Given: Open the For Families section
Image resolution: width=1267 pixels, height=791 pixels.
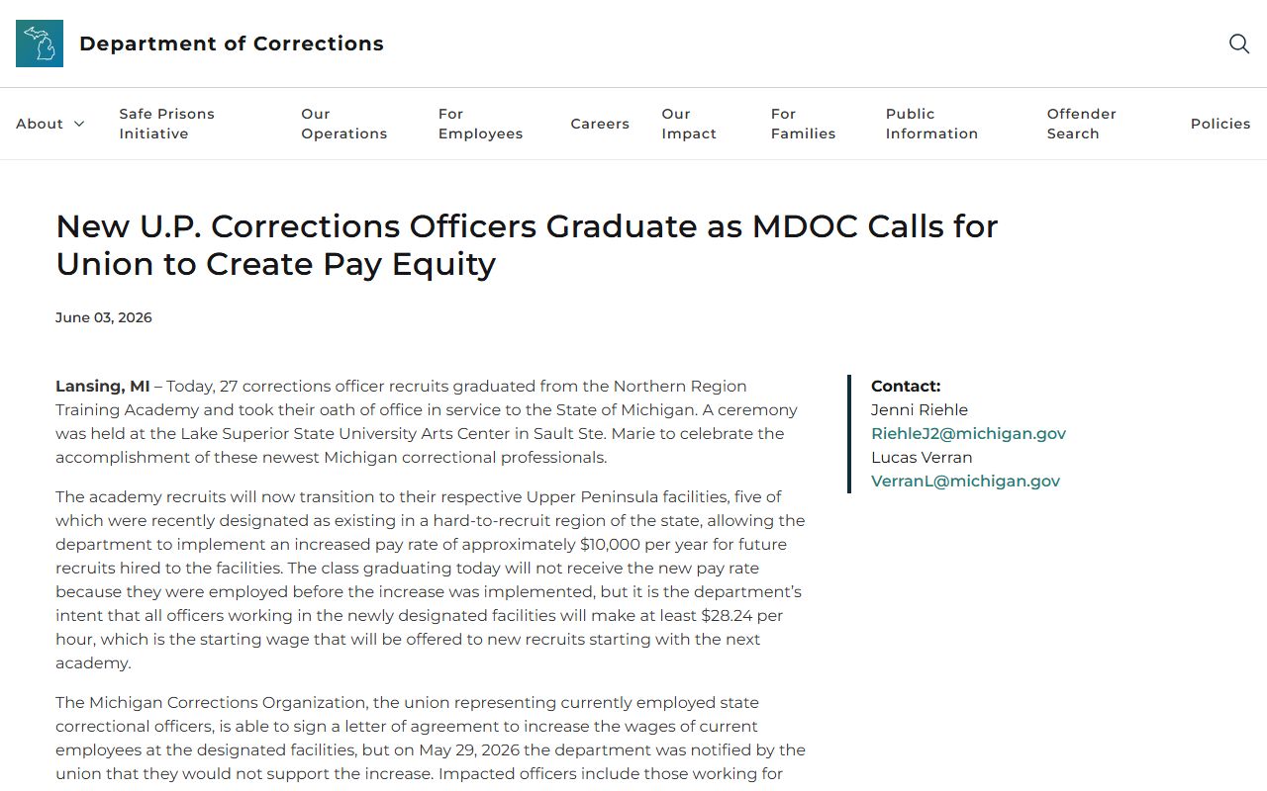Looking at the screenshot, I should point(803,124).
